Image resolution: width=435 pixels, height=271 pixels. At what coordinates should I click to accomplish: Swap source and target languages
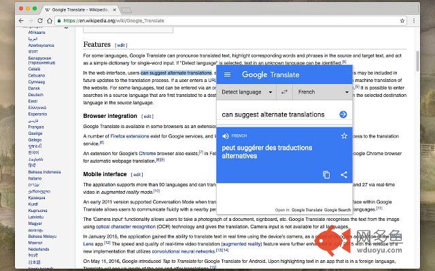click(284, 92)
